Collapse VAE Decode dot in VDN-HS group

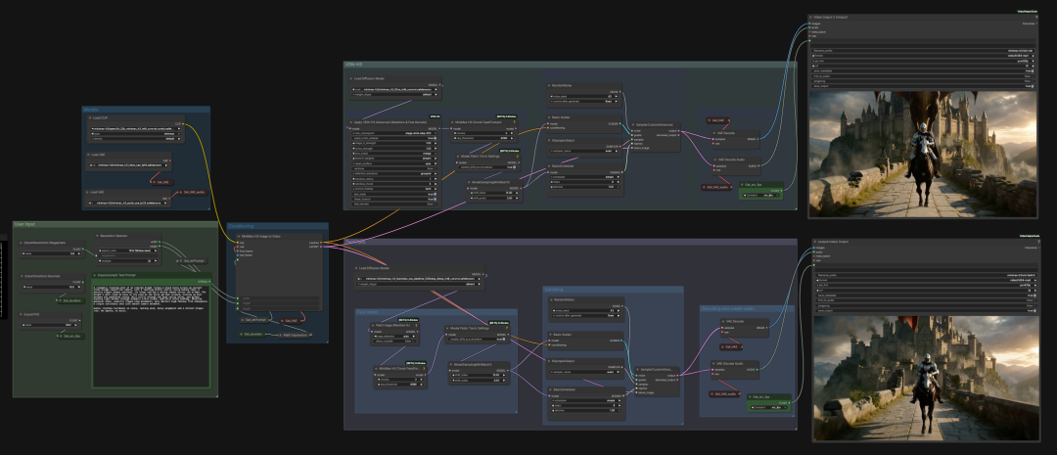714,133
